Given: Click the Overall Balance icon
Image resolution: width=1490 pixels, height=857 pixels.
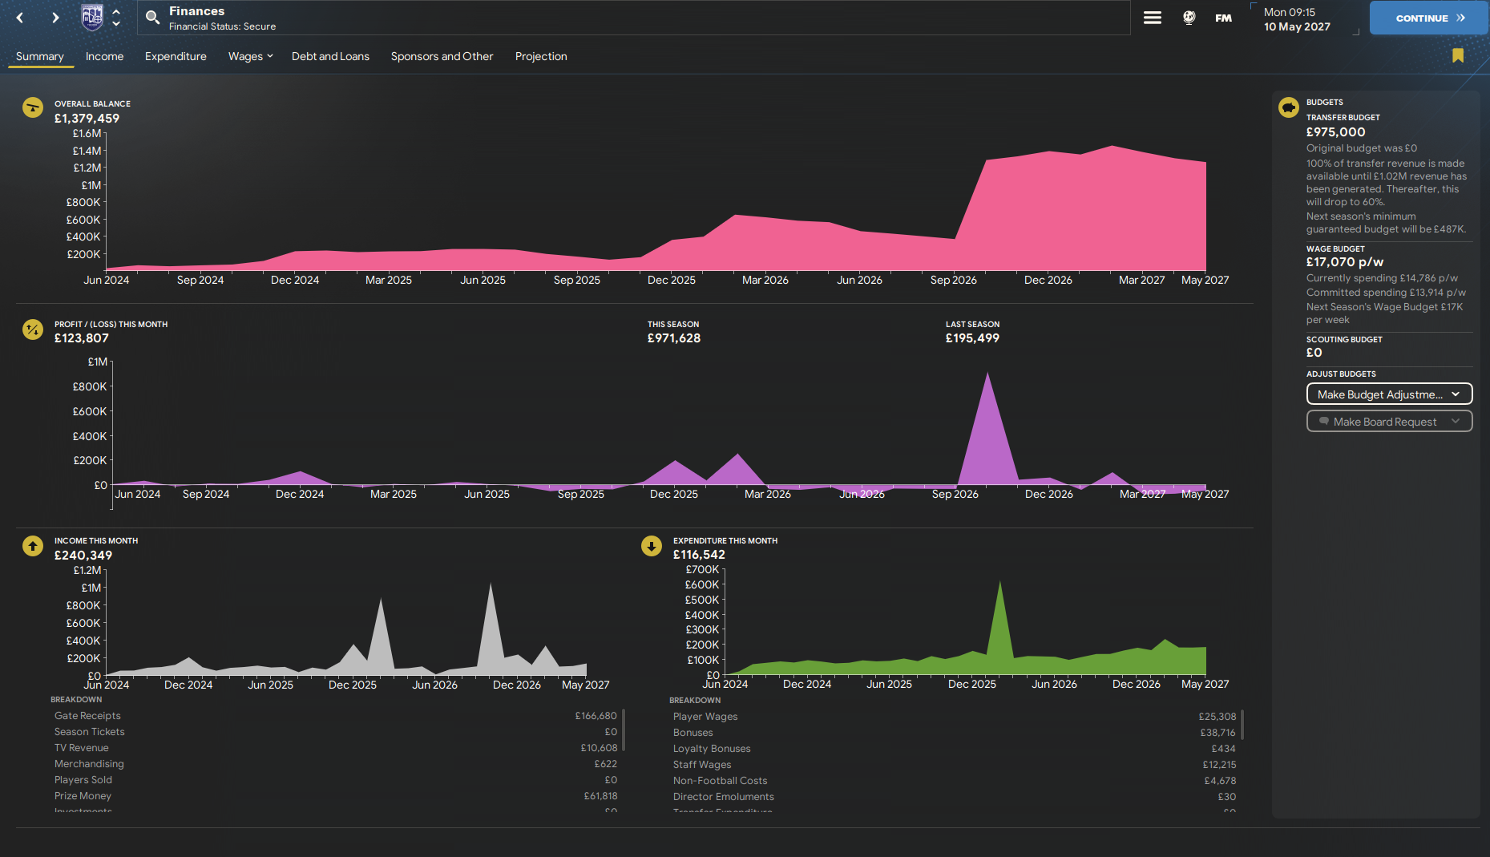Looking at the screenshot, I should point(33,107).
